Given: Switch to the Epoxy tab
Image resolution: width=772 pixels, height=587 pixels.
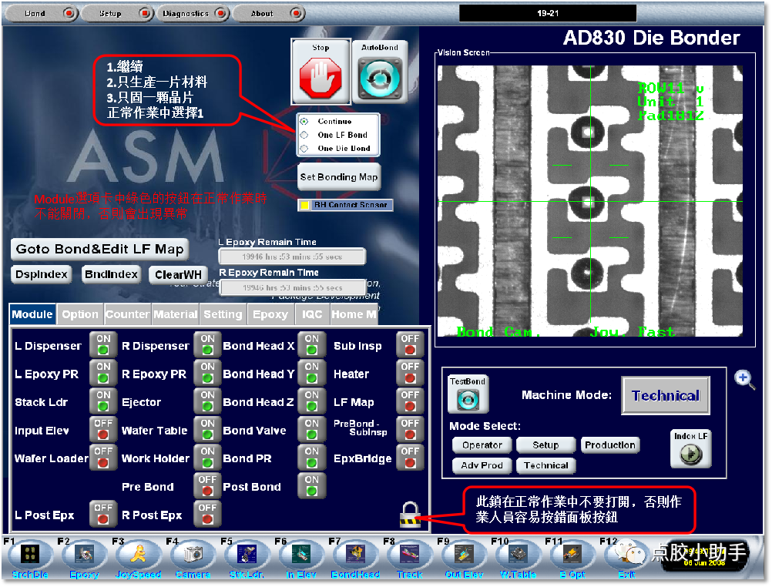Looking at the screenshot, I should (270, 314).
